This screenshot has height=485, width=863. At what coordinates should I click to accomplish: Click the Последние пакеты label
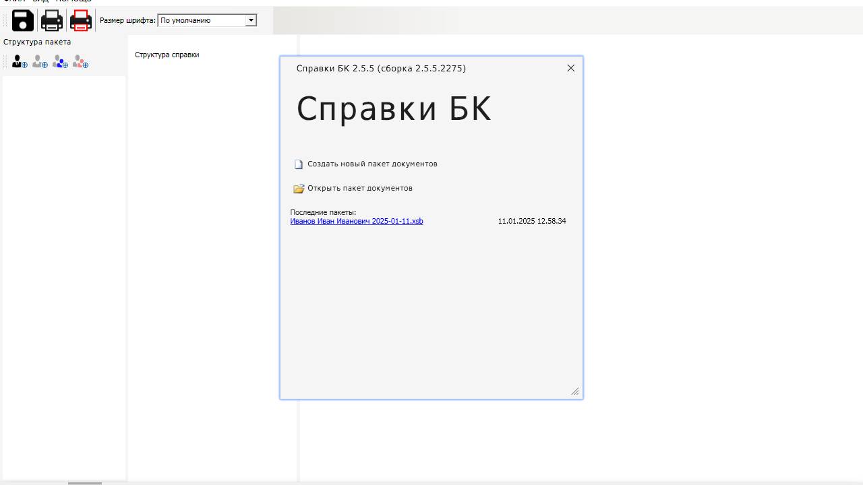[x=323, y=212]
